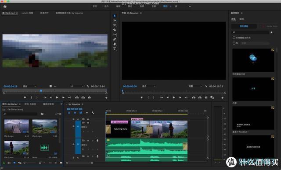
Task: Mute audio track A1
Action: click(x=88, y=140)
